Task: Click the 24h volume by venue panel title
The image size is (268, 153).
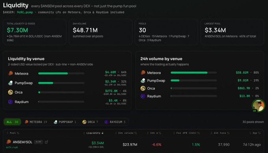Action: pos(161,59)
